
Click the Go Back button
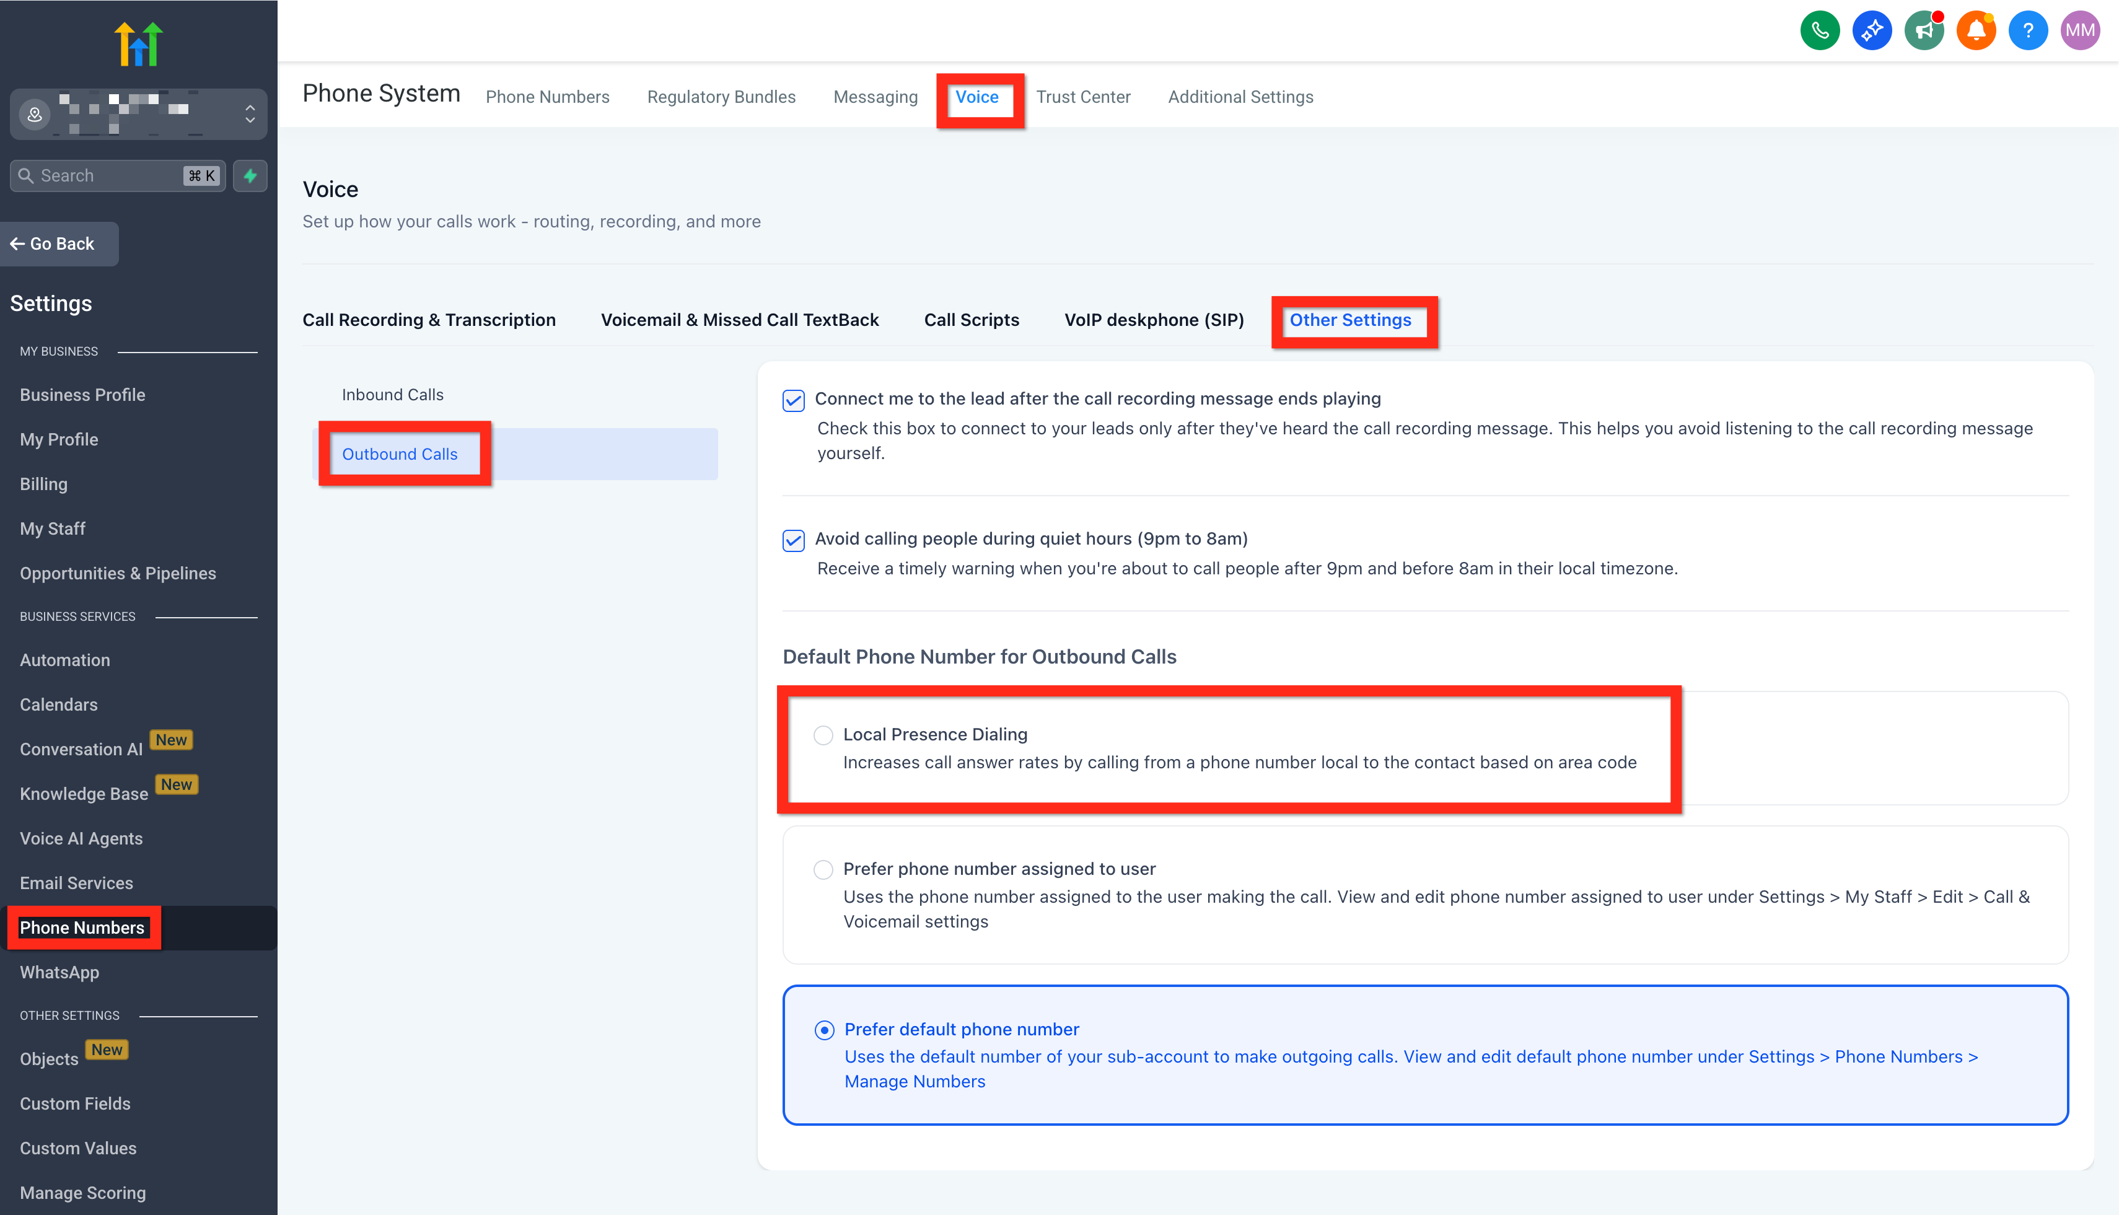58,243
